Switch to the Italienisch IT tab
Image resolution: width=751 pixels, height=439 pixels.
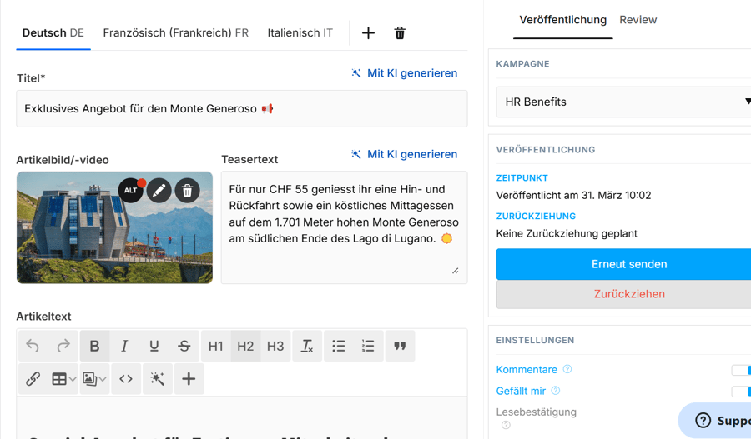tap(300, 33)
